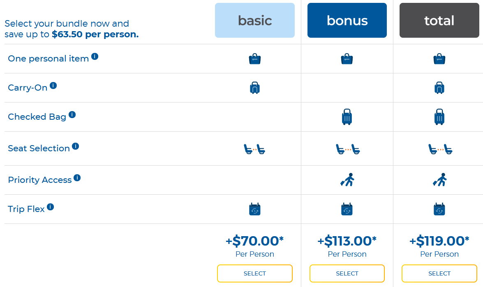Open Seat Selection info icon
The image size is (483, 287).
click(x=76, y=146)
